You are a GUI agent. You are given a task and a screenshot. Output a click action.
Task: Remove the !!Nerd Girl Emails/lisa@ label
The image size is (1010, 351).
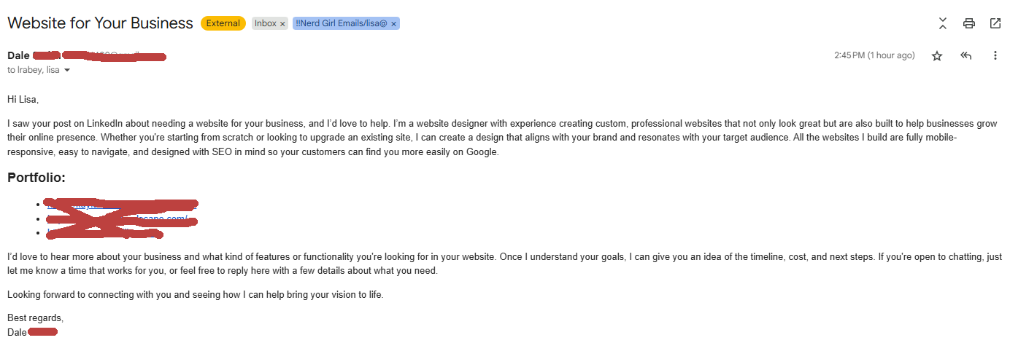[x=393, y=24]
